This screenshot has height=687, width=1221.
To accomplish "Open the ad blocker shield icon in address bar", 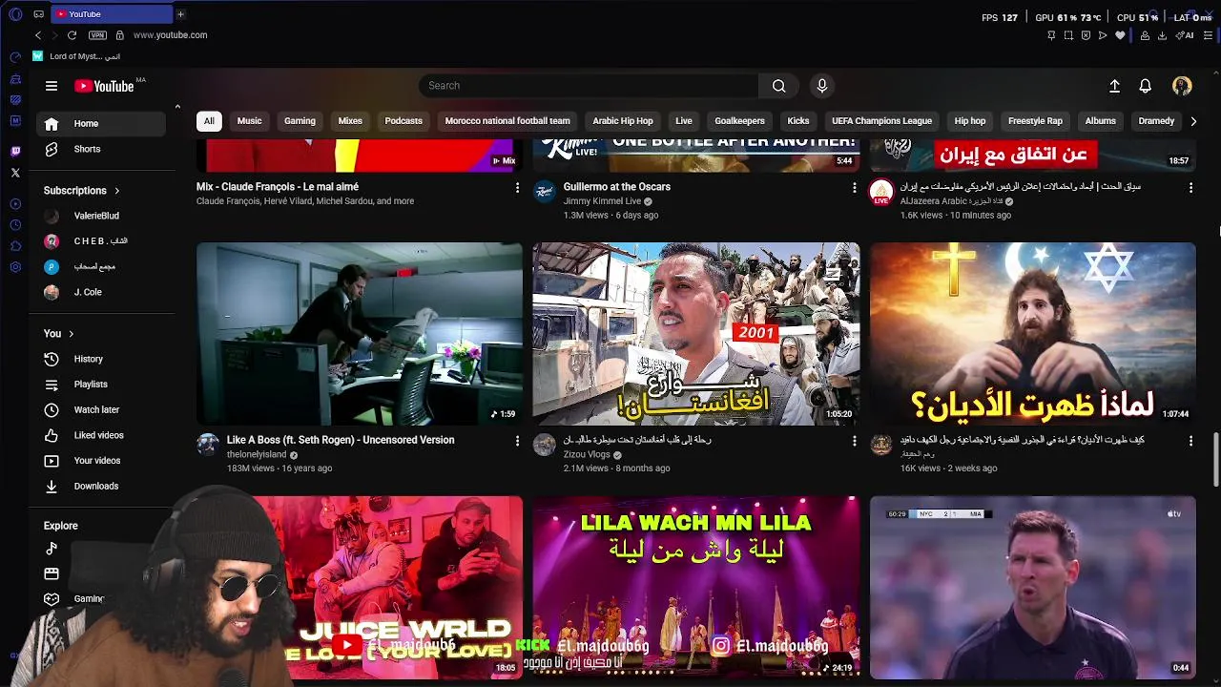I will [x=1086, y=35].
